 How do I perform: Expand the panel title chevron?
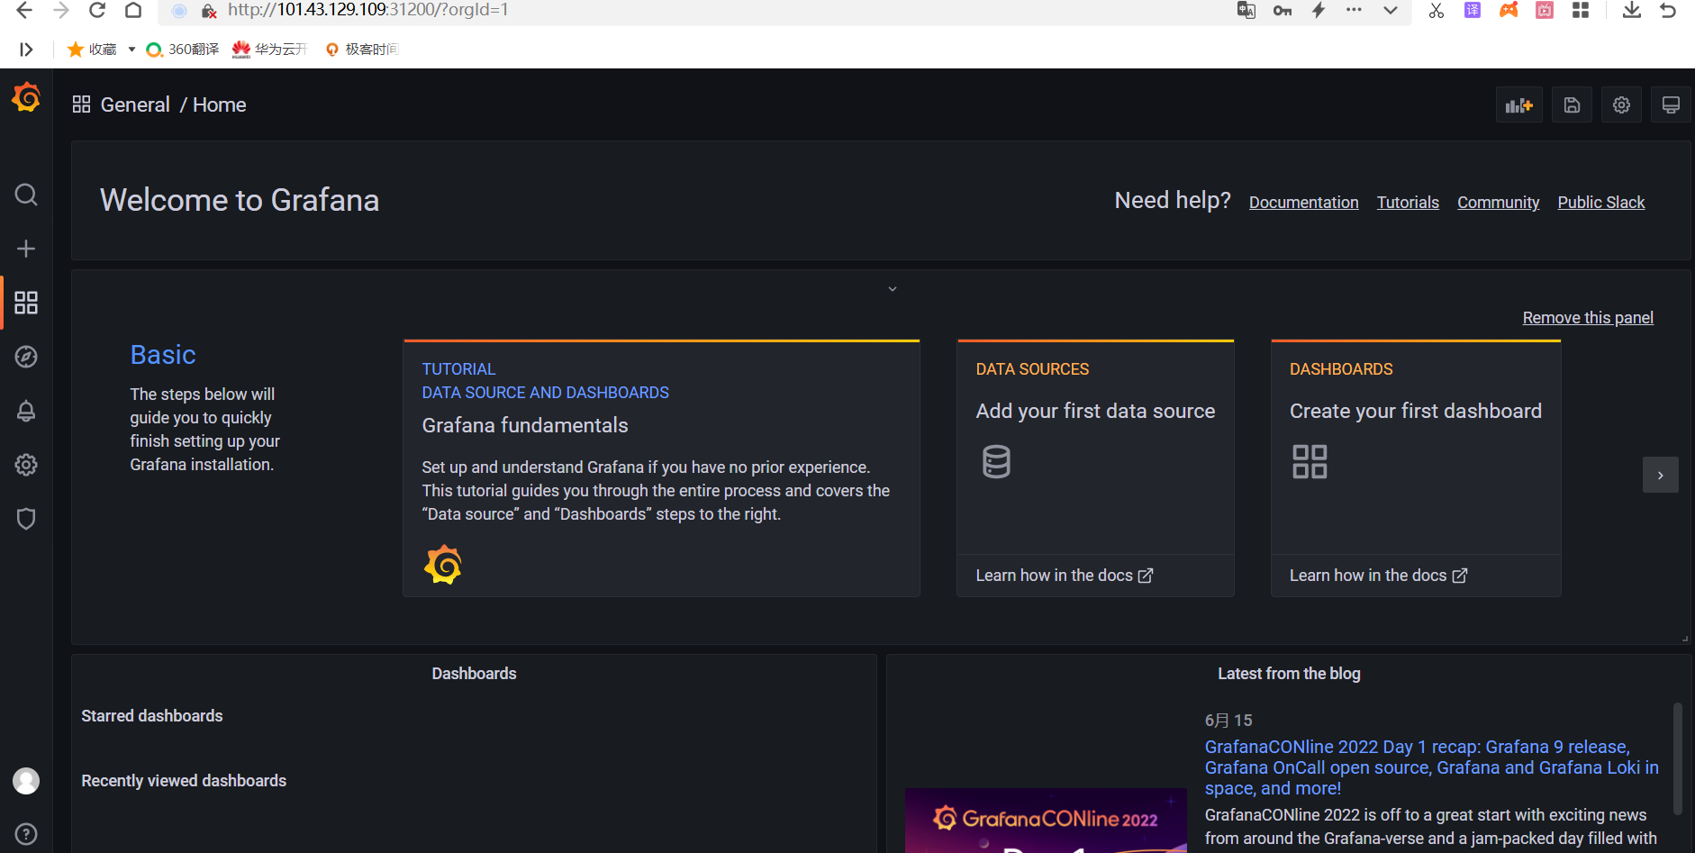(893, 289)
